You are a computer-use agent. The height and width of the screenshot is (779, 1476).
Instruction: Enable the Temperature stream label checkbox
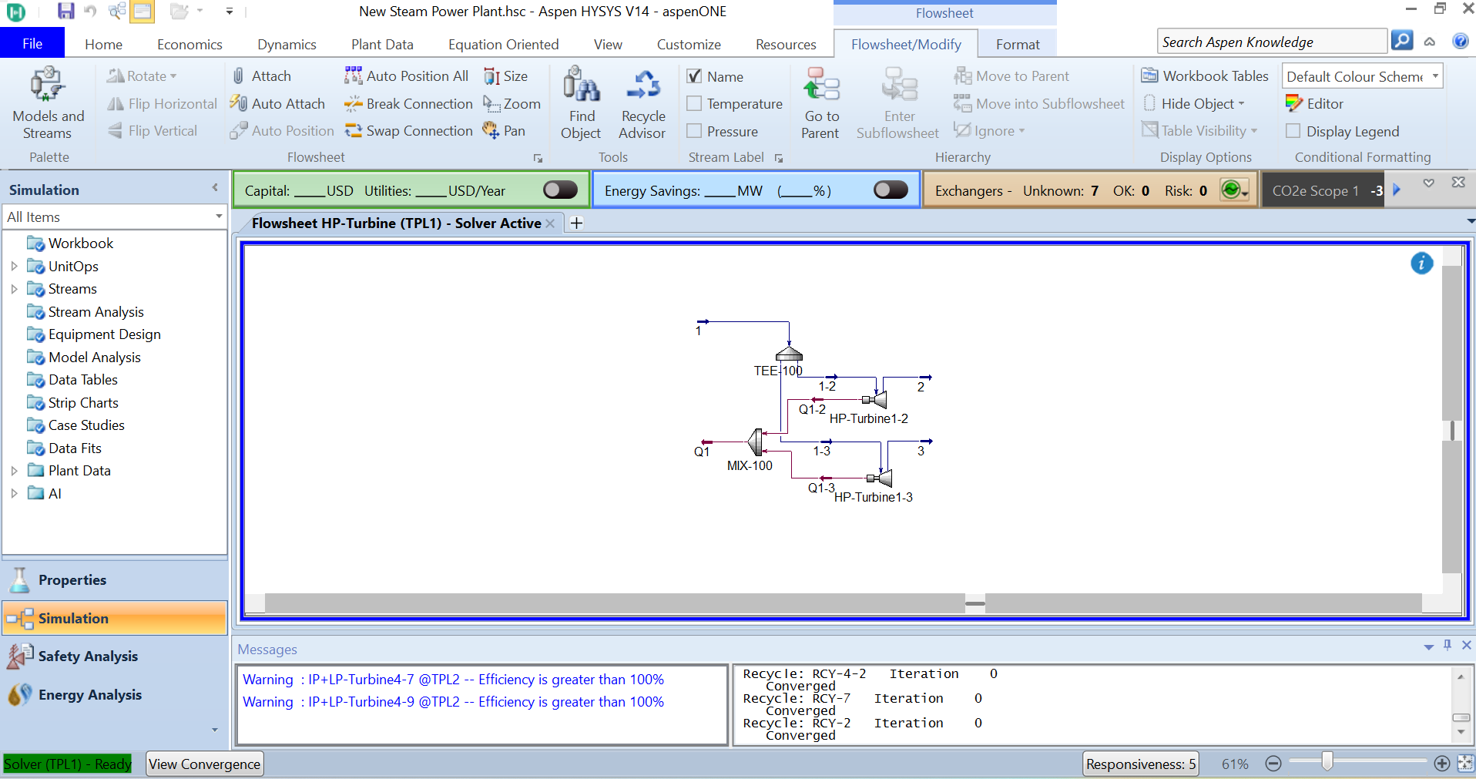click(694, 104)
